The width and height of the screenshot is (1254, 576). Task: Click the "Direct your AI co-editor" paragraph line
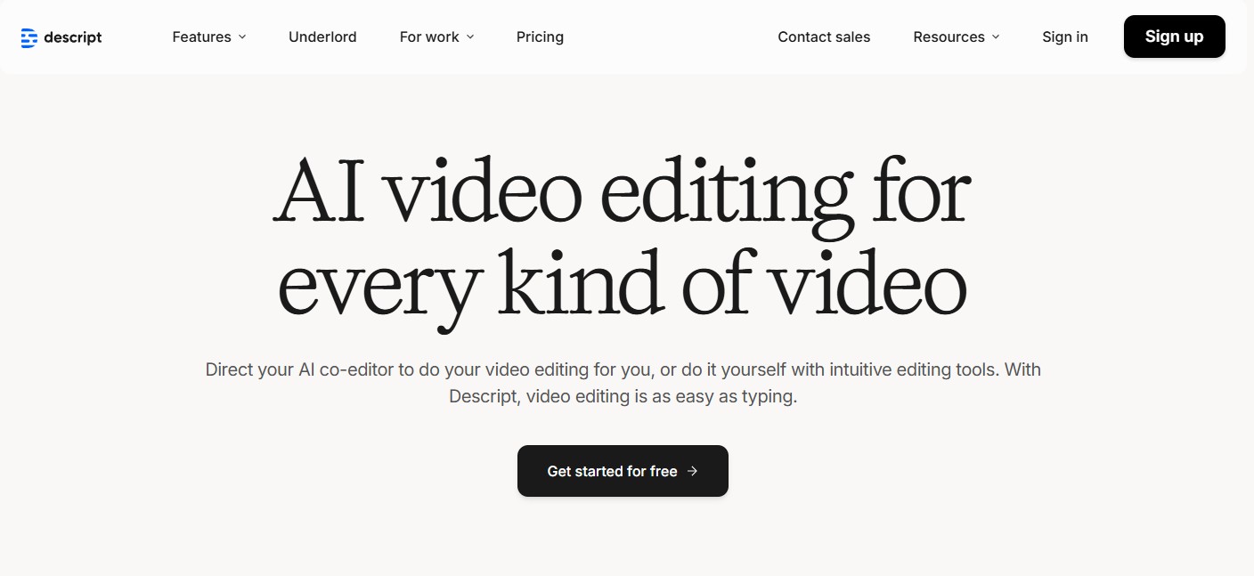(x=623, y=369)
